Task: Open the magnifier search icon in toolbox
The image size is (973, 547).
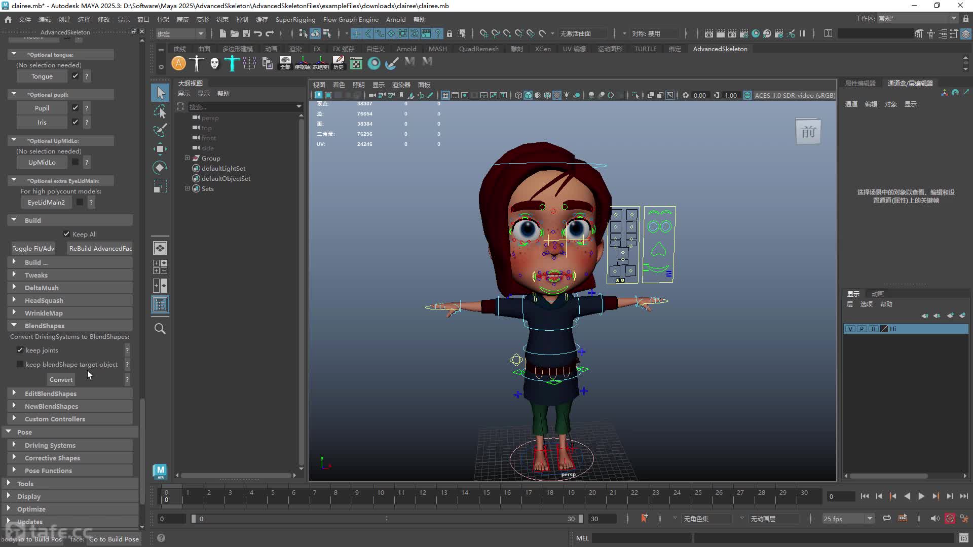Action: 160,329
